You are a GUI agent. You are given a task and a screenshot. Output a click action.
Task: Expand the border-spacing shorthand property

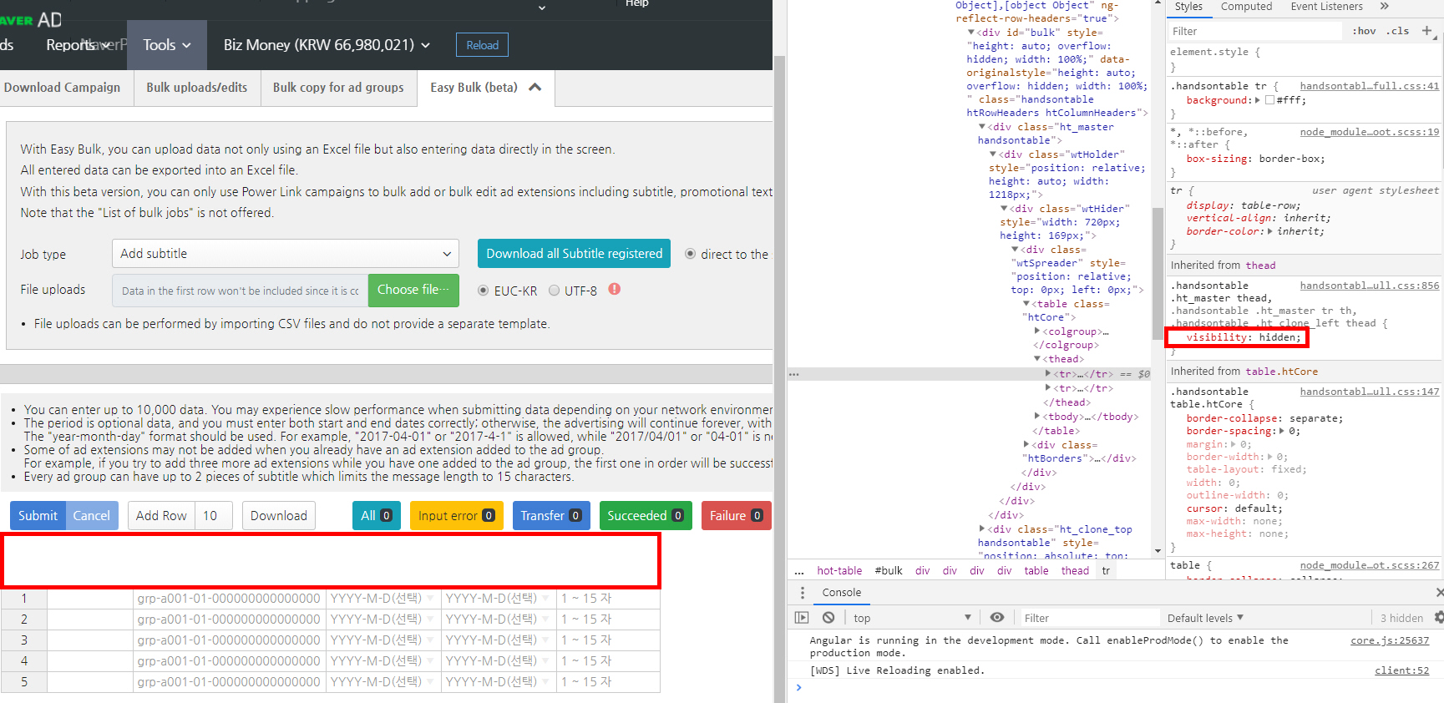(x=1282, y=432)
